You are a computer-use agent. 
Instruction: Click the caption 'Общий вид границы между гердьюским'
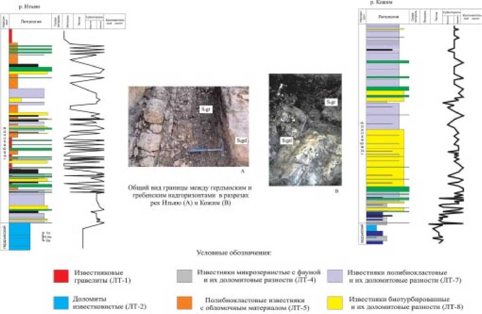[x=190, y=188]
